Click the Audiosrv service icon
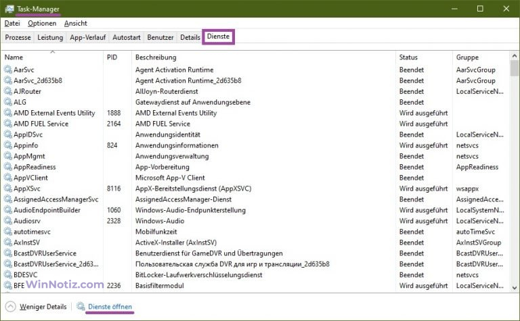 point(8,221)
